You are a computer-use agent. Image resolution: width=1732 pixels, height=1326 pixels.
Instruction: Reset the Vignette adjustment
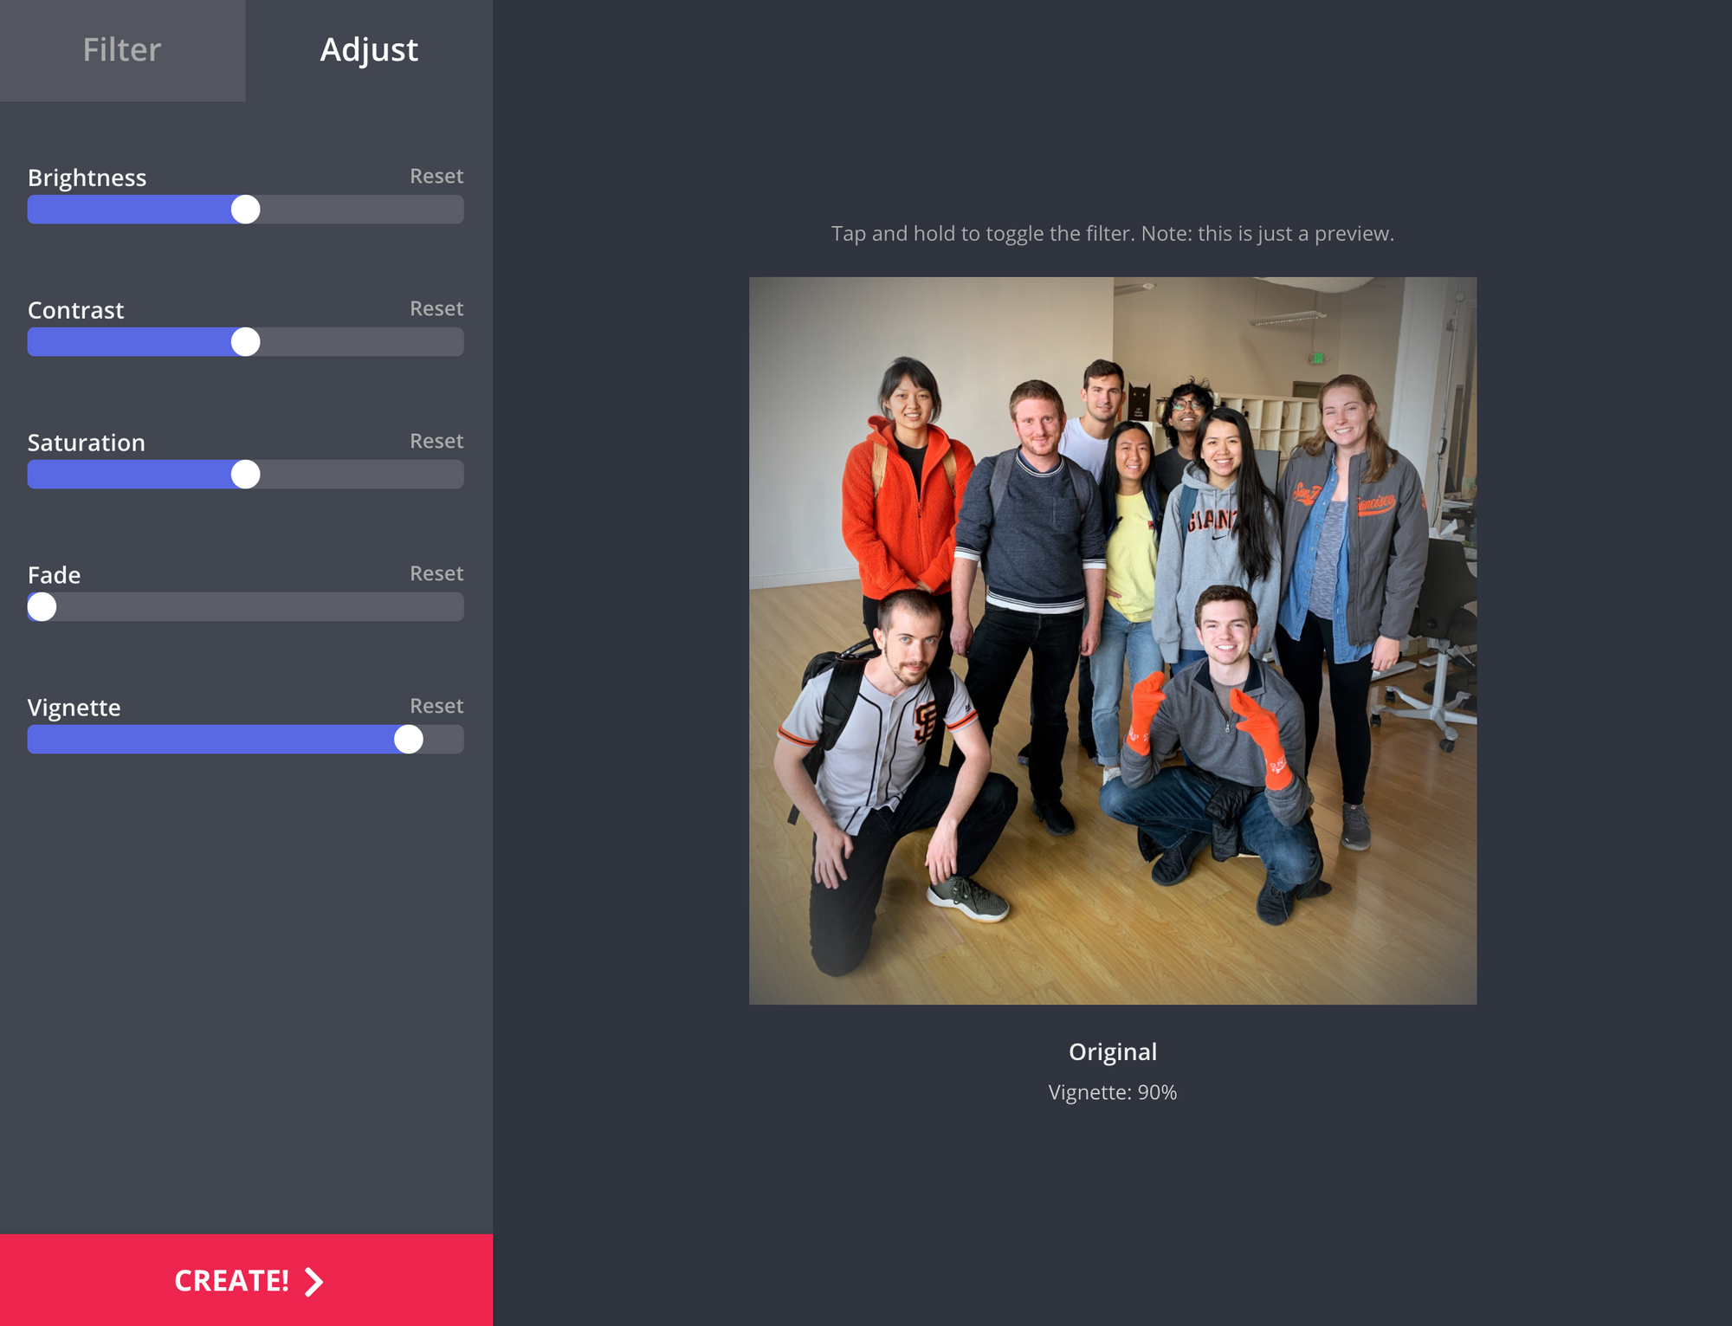(x=436, y=706)
